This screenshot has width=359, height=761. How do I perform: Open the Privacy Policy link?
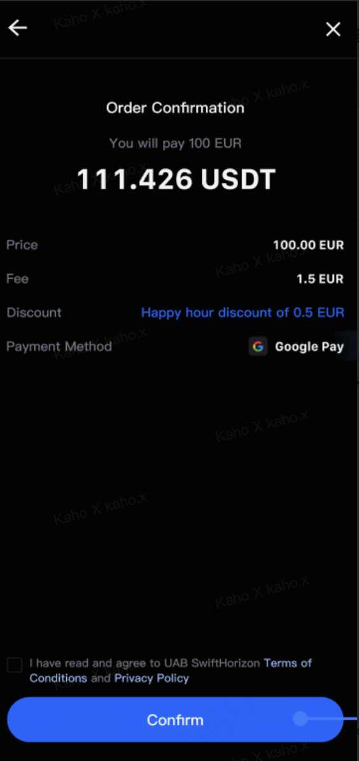tap(151, 678)
